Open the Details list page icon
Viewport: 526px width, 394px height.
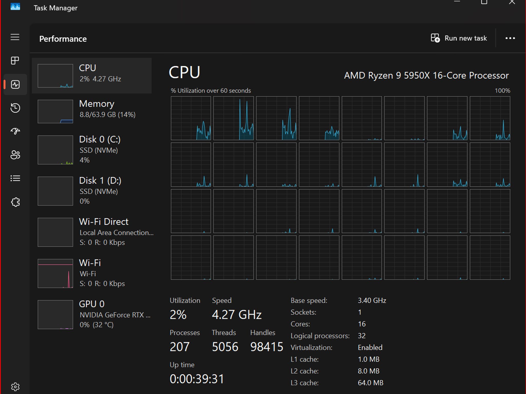click(15, 178)
